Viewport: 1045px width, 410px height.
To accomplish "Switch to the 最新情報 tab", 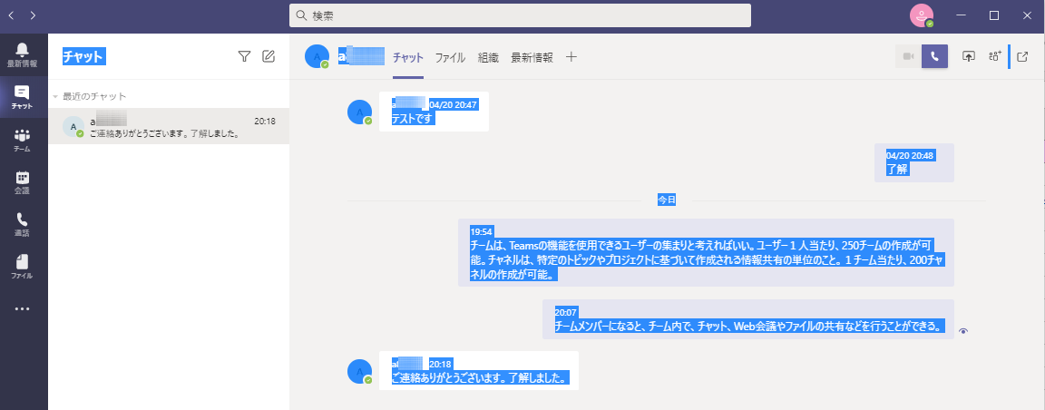I will coord(532,58).
